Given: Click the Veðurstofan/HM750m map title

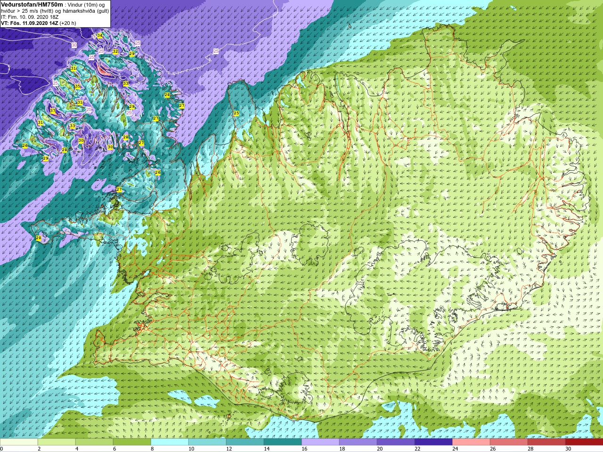Looking at the screenshot, I should pyautogui.click(x=32, y=4).
